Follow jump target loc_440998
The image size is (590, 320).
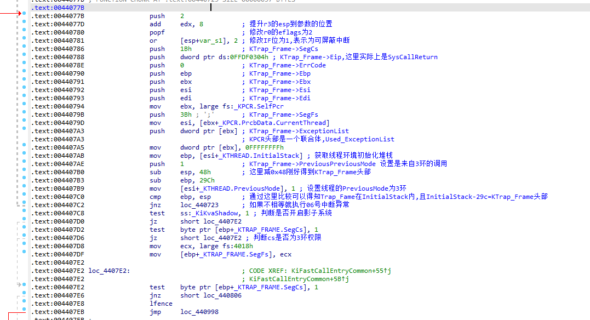199,312
